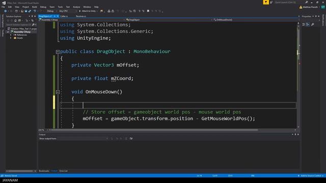Click the feedback icon beside Quick Launch

[271, 2]
